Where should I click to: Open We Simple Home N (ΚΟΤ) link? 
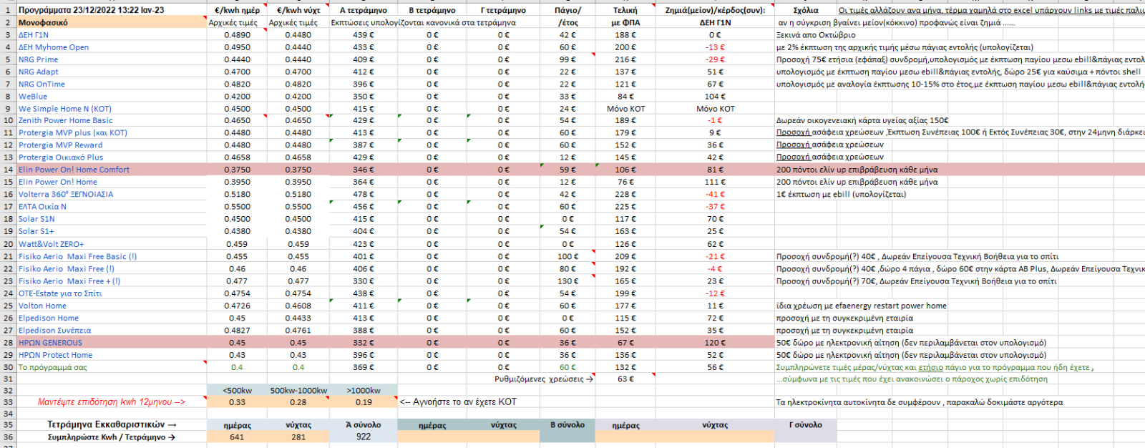pos(65,109)
